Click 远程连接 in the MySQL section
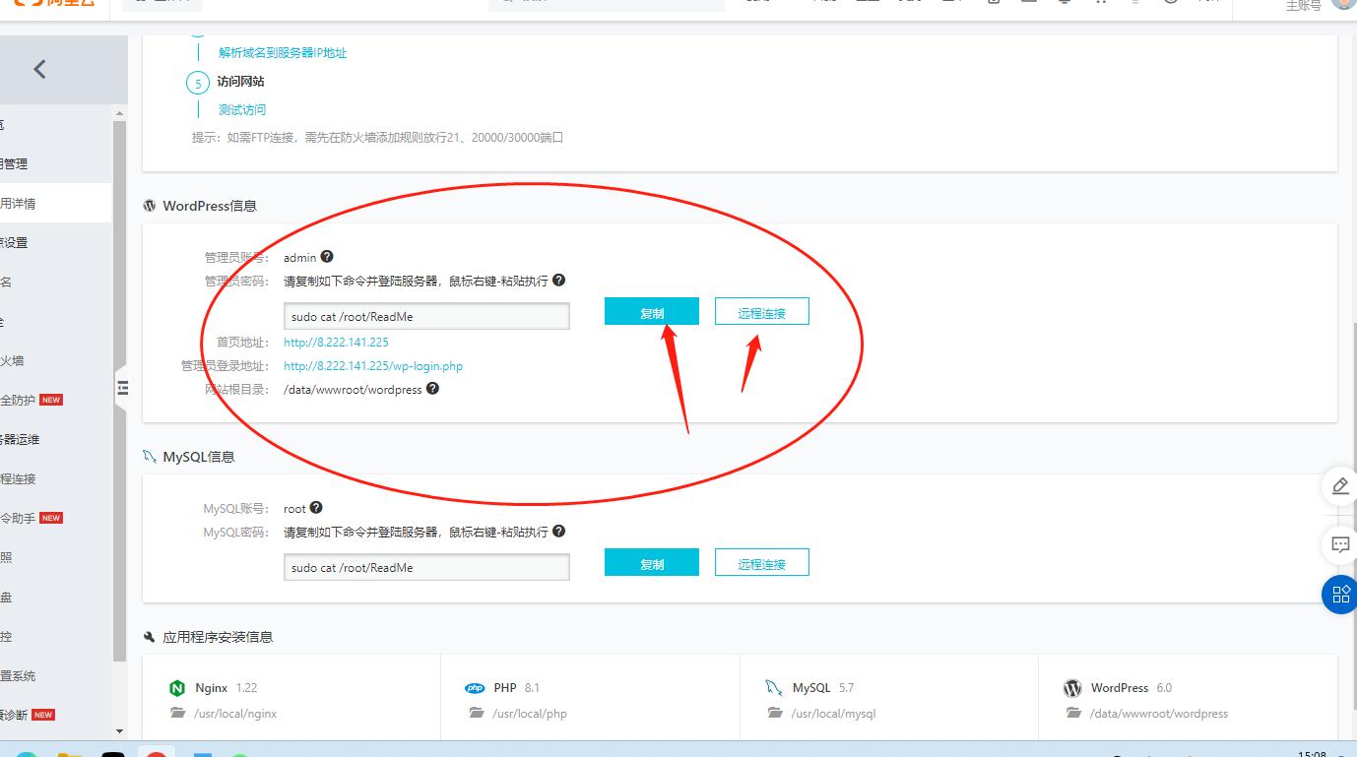The image size is (1357, 757). coord(762,562)
